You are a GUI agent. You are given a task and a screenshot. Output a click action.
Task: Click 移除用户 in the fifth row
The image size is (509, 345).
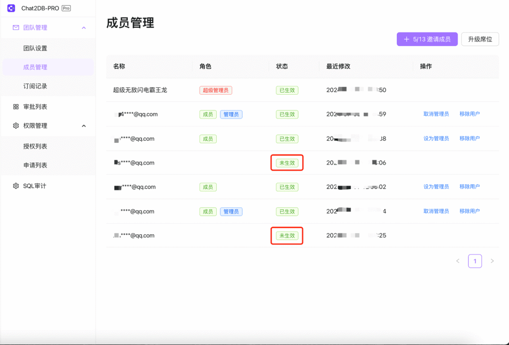pyautogui.click(x=469, y=187)
